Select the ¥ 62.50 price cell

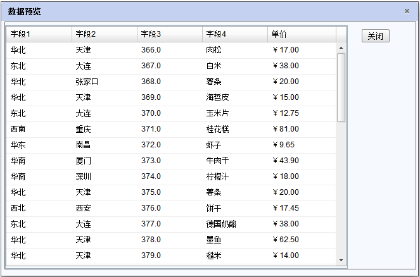[x=286, y=240]
